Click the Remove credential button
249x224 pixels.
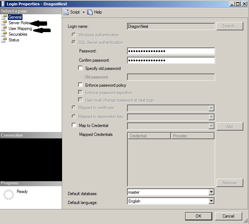[x=230, y=183]
